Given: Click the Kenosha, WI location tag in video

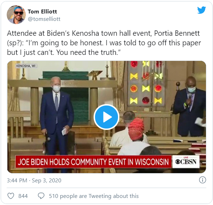Looking at the screenshot, I should (x=26, y=66).
